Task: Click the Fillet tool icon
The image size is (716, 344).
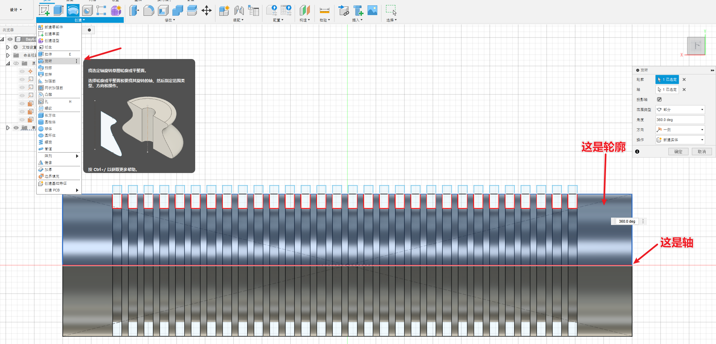Action: point(149,11)
